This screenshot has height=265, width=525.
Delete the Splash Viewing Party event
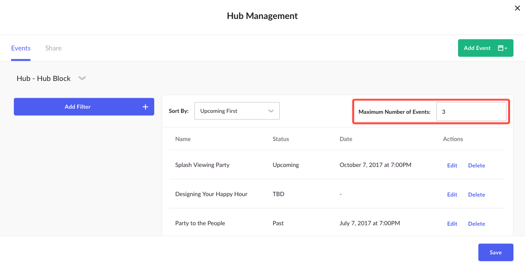pyautogui.click(x=477, y=166)
